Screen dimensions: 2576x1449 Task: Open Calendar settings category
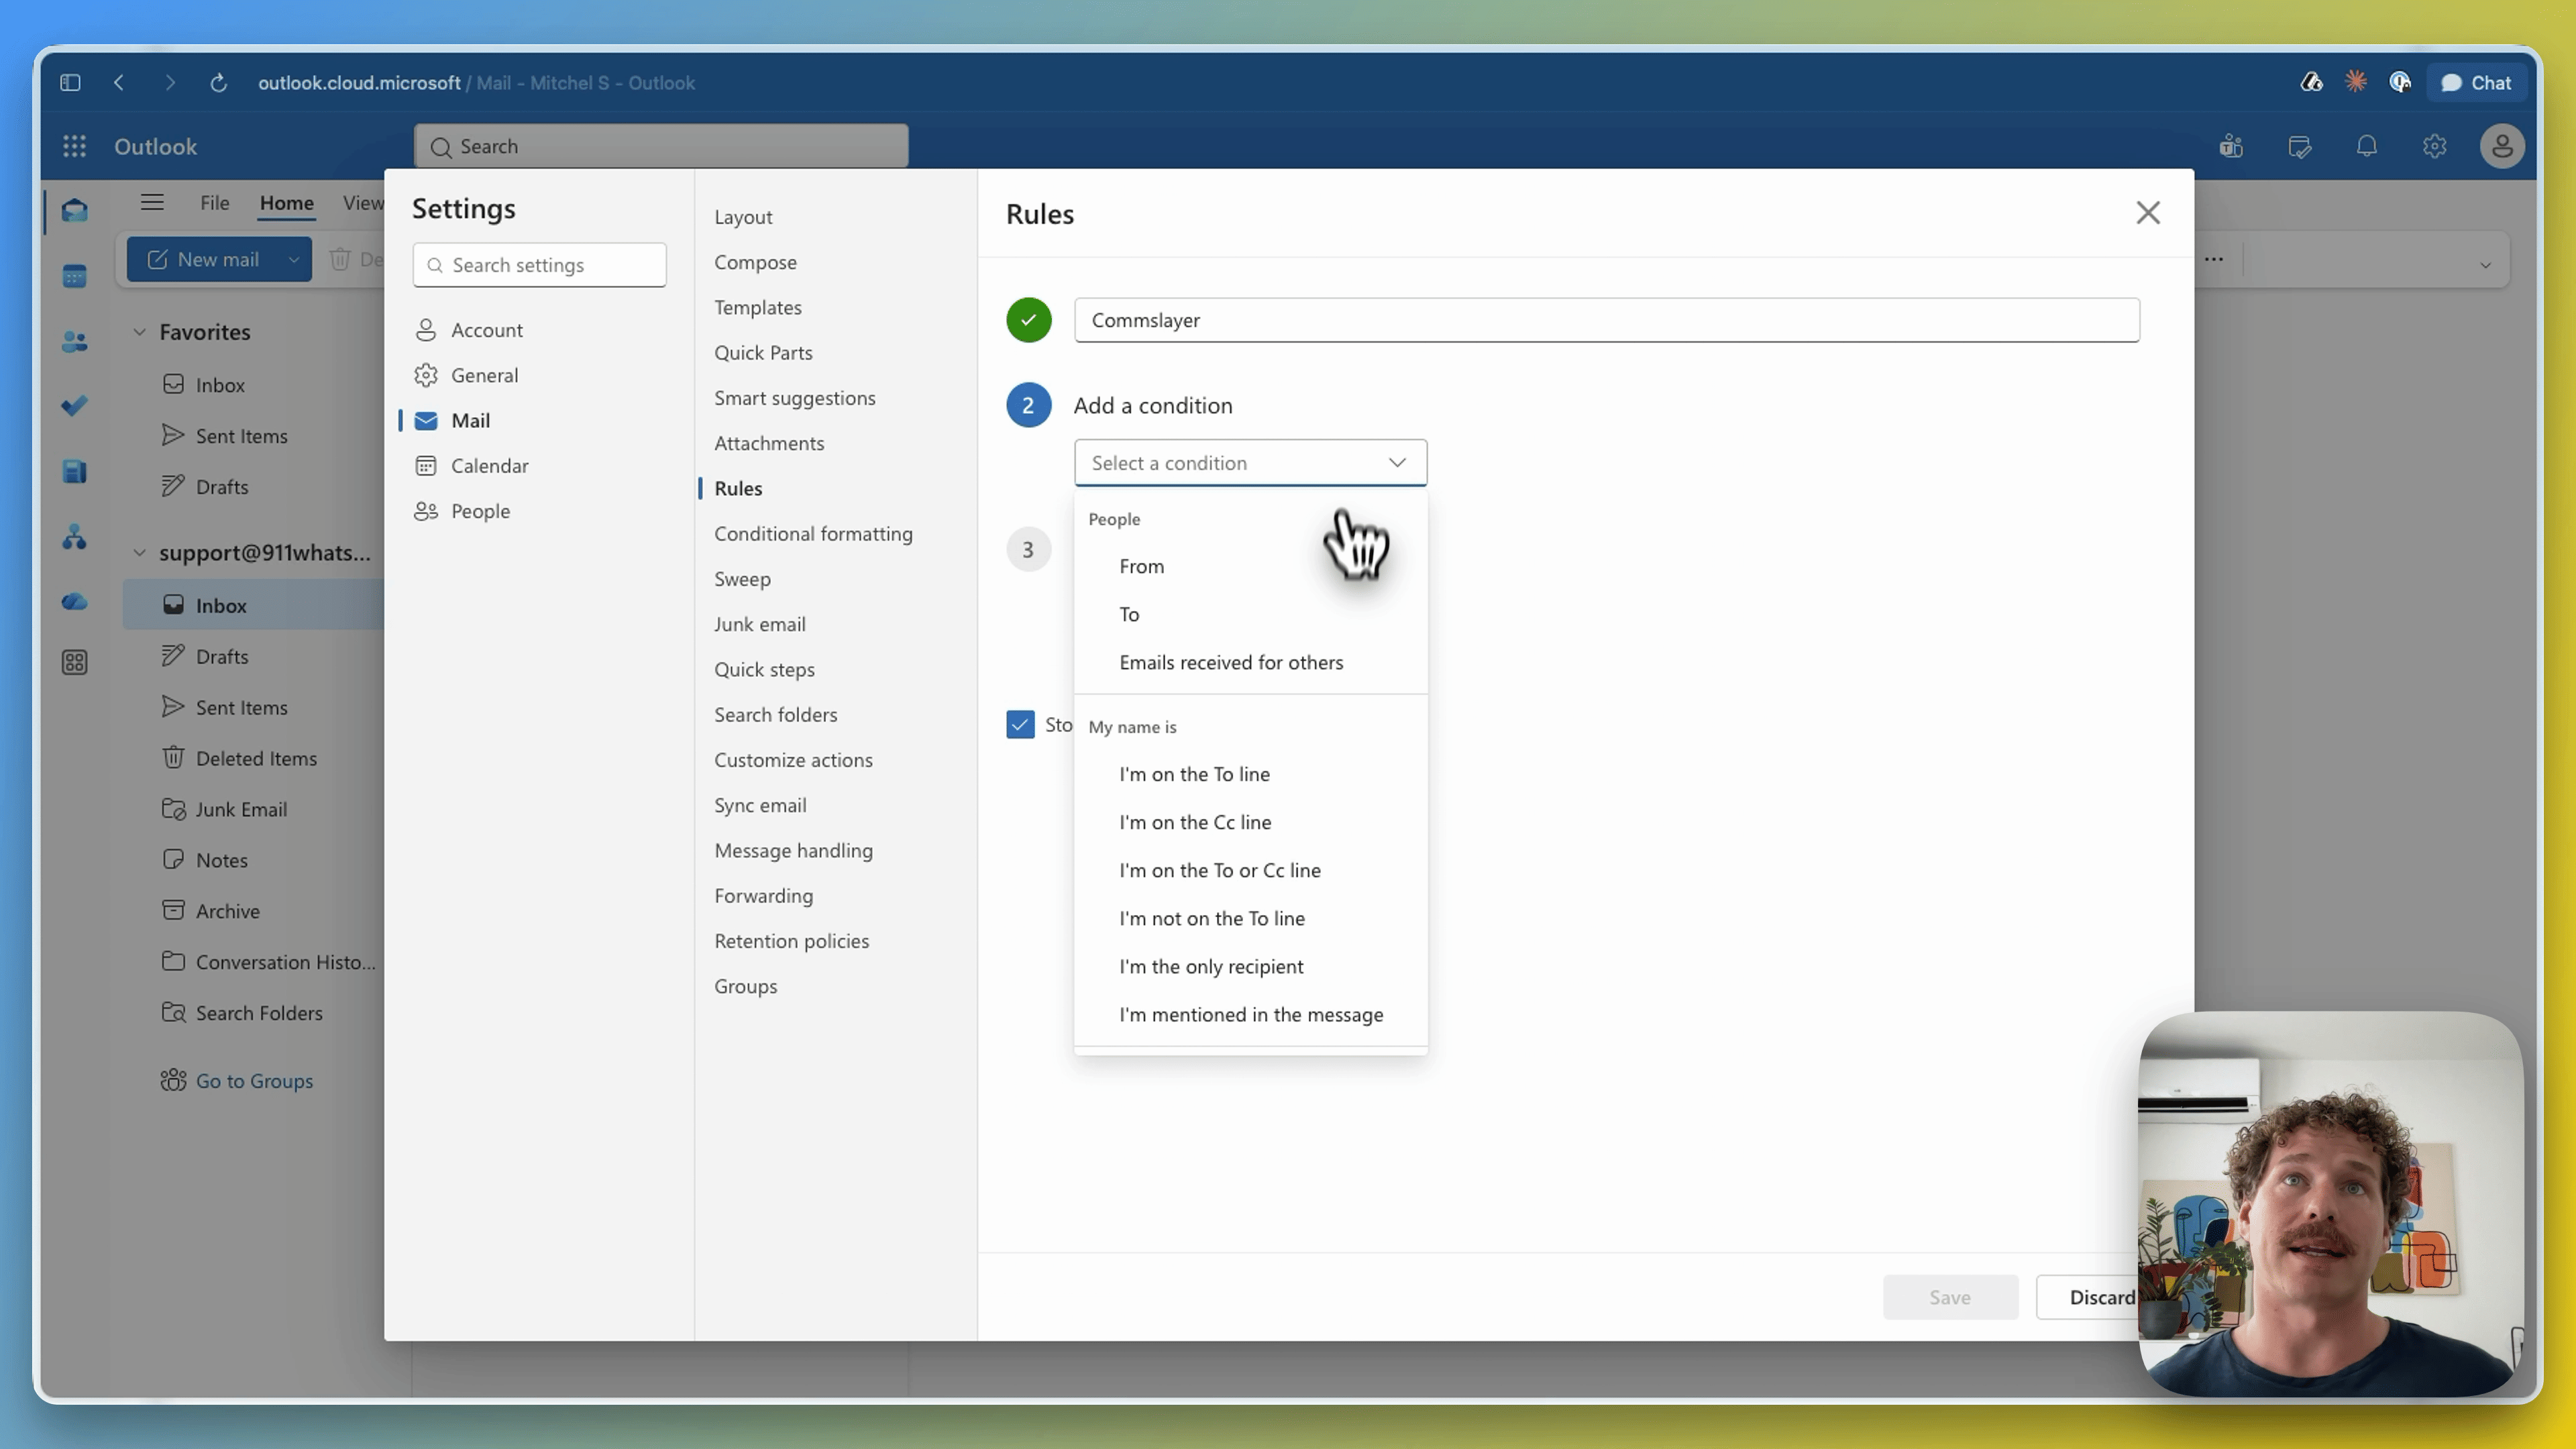[x=489, y=466]
